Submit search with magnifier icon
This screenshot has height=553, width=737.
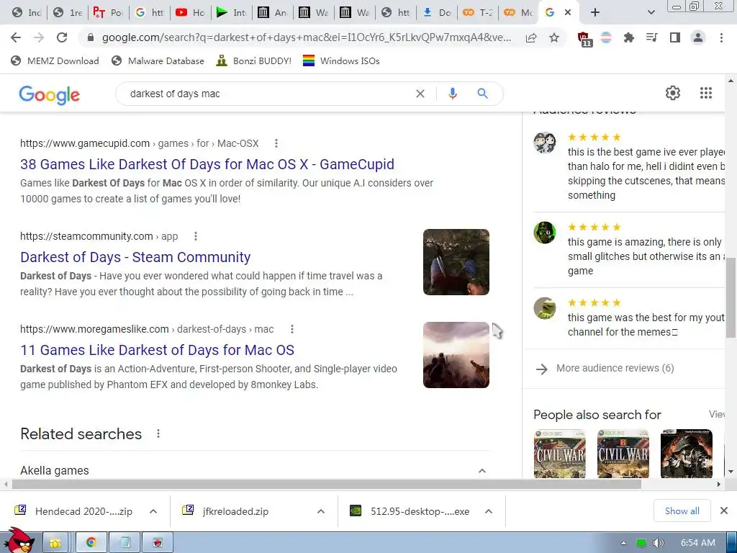tap(482, 94)
